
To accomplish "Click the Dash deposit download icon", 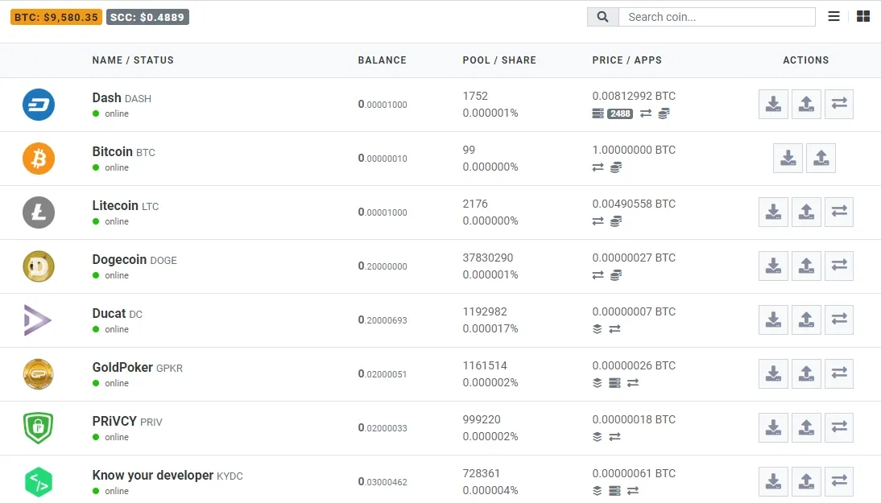I will click(x=773, y=105).
